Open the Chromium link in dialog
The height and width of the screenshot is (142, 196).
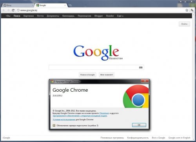tap(104, 113)
